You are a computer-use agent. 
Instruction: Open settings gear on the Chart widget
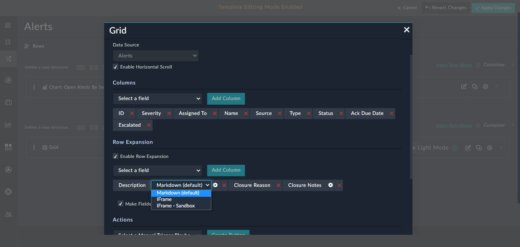tap(485, 86)
